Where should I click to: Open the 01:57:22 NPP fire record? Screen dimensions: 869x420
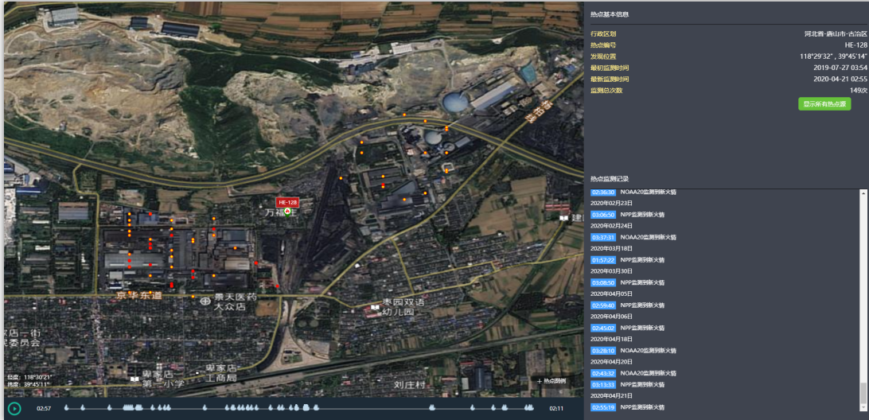[603, 259]
